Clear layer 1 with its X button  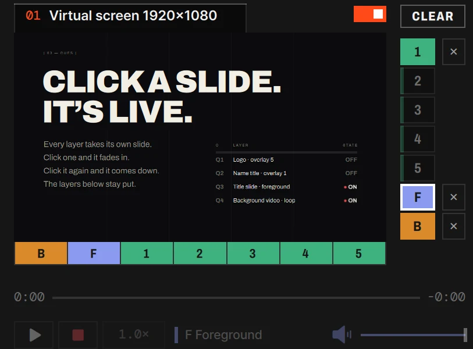point(453,52)
